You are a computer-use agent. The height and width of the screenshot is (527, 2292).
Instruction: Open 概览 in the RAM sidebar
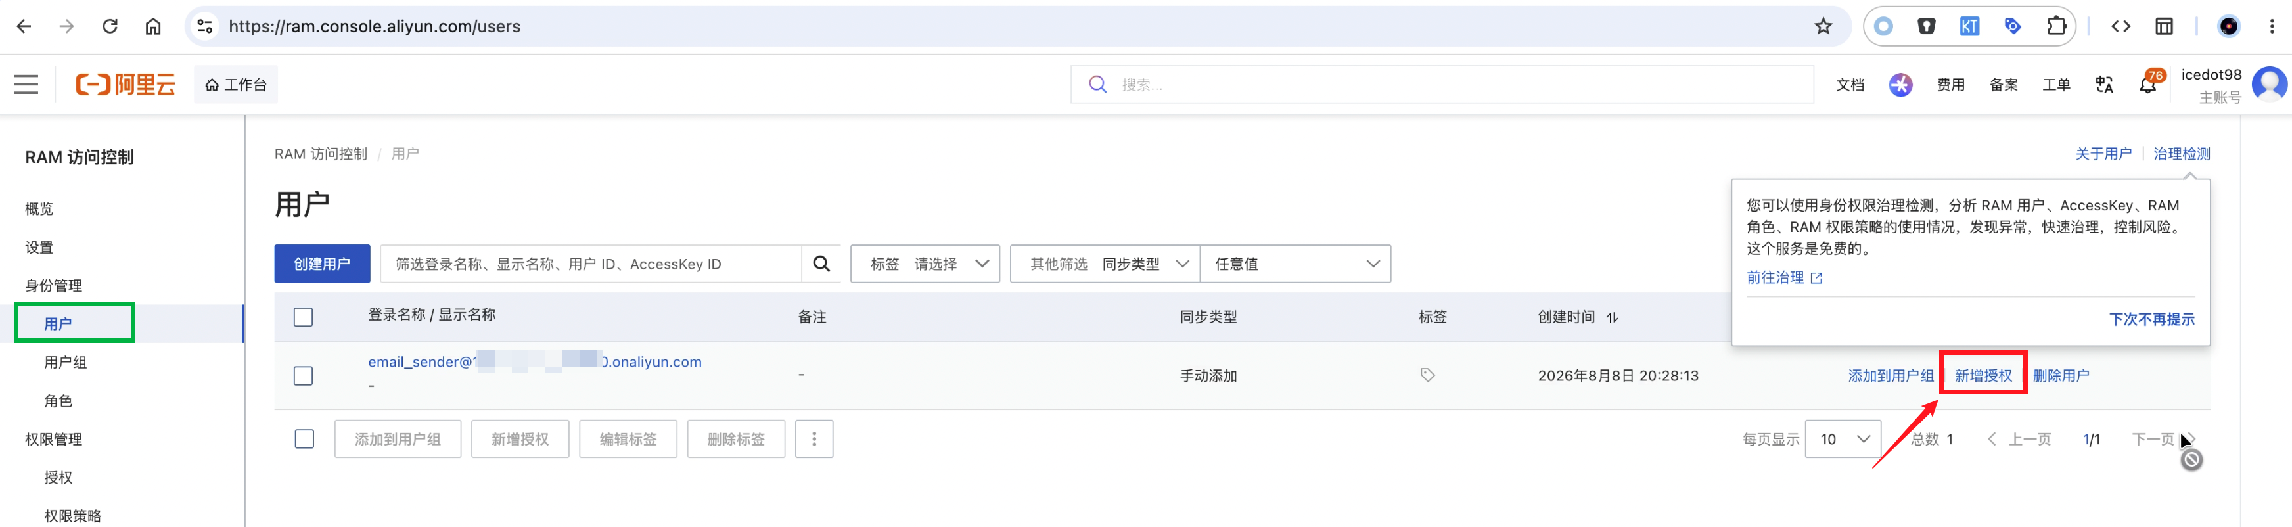39,208
